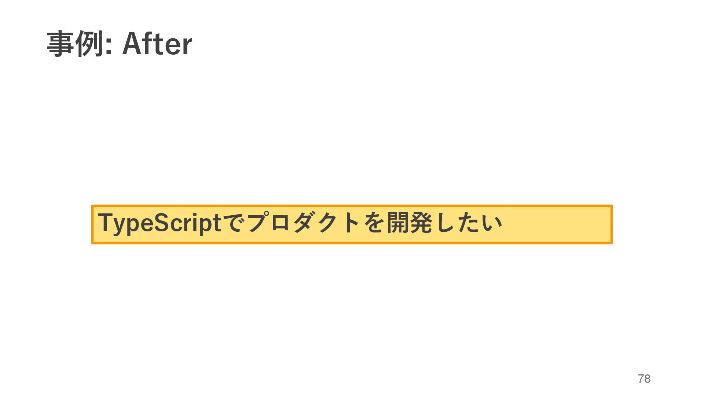
Task: Click the kanji "開発" in the yellow box
Action: point(409,223)
